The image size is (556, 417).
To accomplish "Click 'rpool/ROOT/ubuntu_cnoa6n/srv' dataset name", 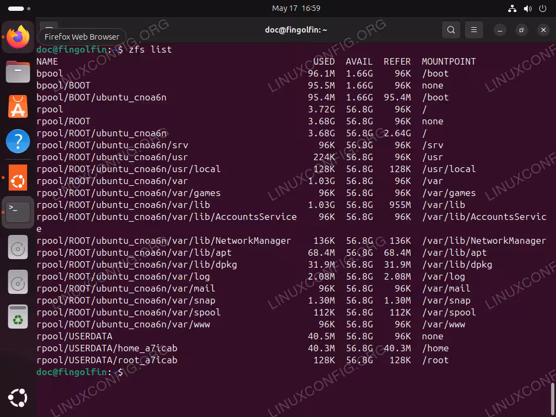I will coord(112,145).
